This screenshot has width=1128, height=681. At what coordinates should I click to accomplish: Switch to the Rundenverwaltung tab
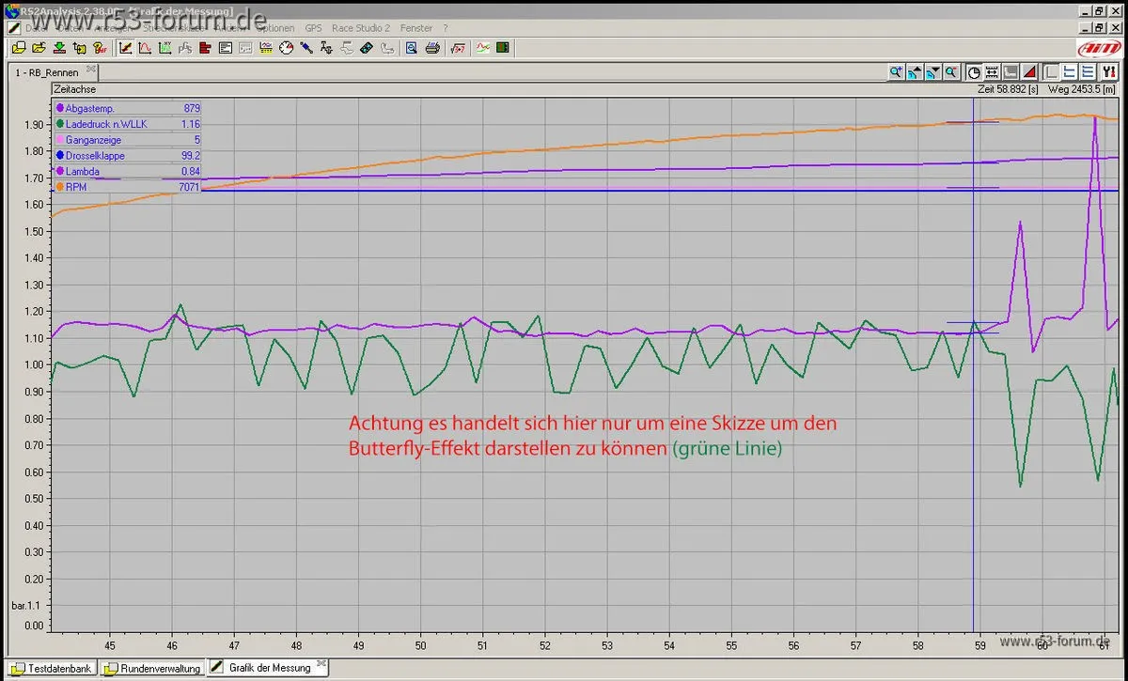pyautogui.click(x=152, y=669)
